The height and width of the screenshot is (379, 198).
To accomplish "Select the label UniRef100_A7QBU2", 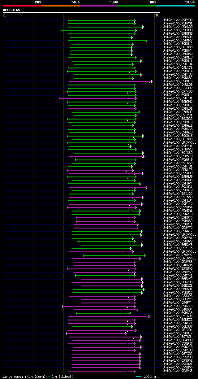I will (x=178, y=112).
